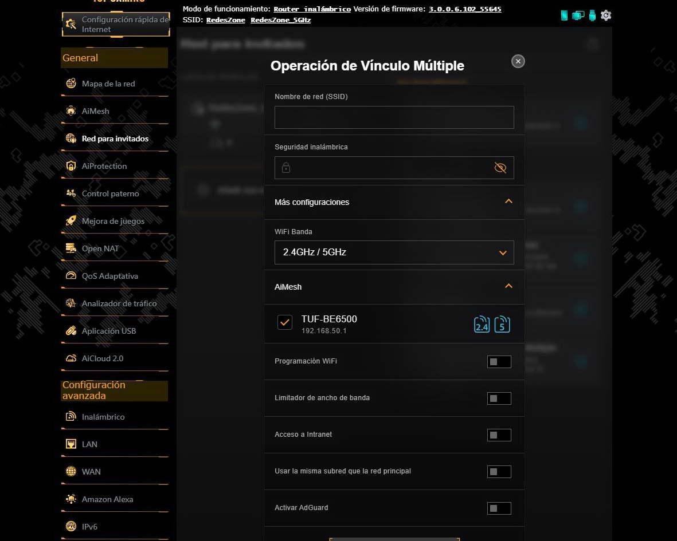Click the RedesZone_5GHz SSID link
Image resolution: width=677 pixels, height=541 pixels.
tap(281, 20)
